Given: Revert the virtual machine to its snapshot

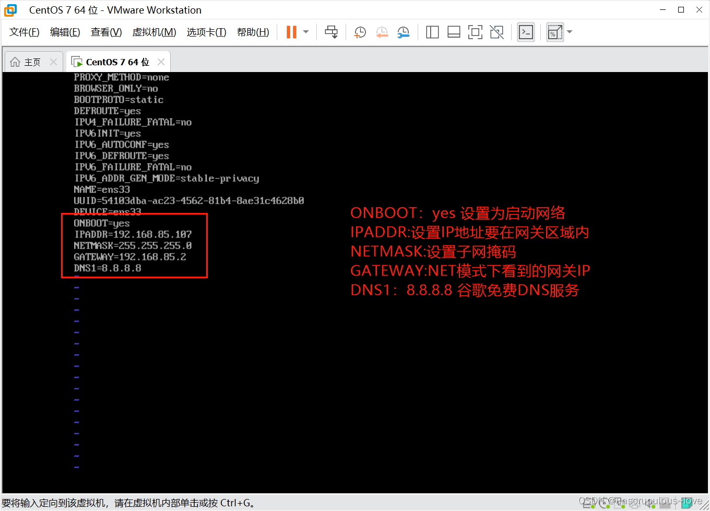Looking at the screenshot, I should [382, 32].
